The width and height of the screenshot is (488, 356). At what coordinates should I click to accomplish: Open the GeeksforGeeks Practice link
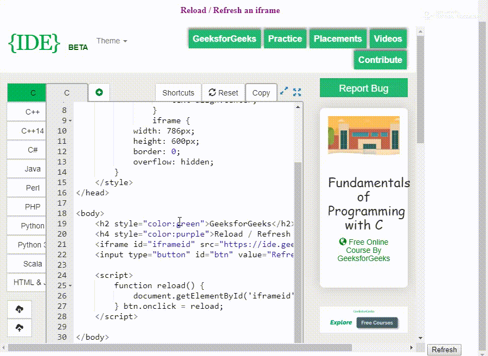[x=285, y=39]
